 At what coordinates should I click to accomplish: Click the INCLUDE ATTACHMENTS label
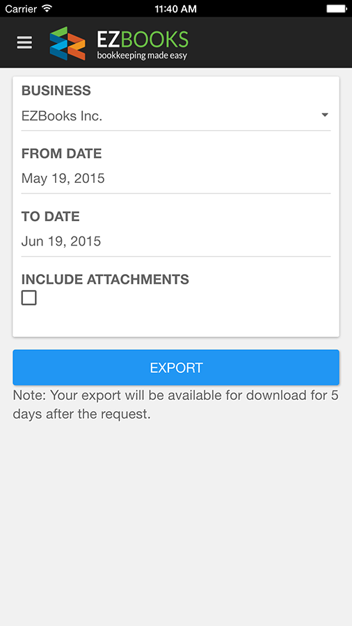tap(105, 280)
